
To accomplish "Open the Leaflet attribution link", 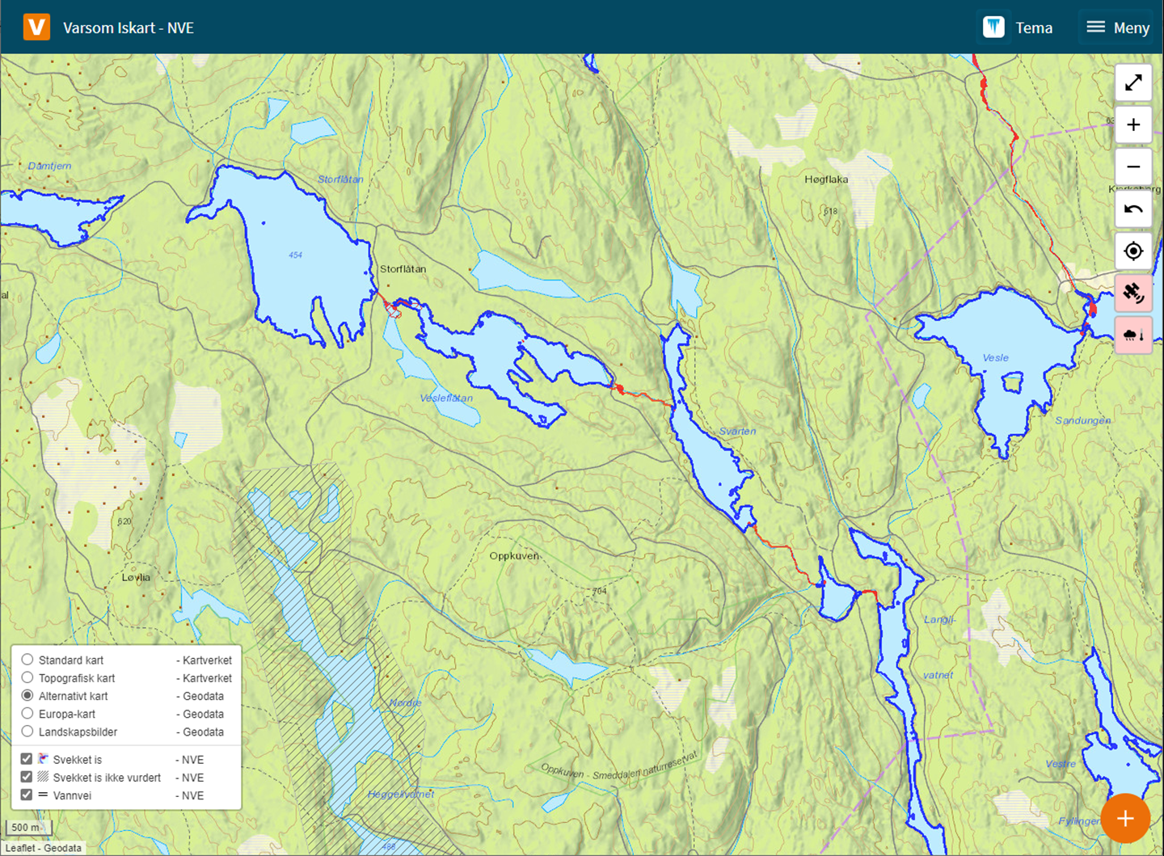I will 21,848.
